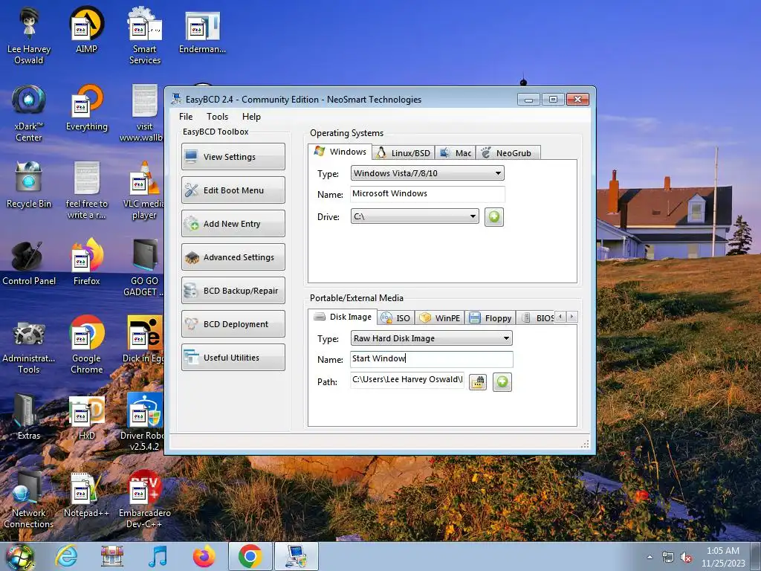Open Embarcadero Dev-C++ desktop shortcut
This screenshot has width=761, height=571.
144,499
